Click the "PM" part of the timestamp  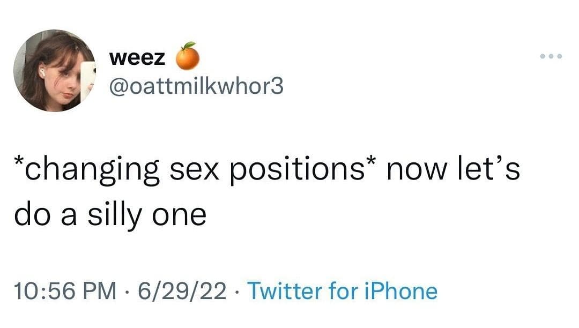point(101,291)
